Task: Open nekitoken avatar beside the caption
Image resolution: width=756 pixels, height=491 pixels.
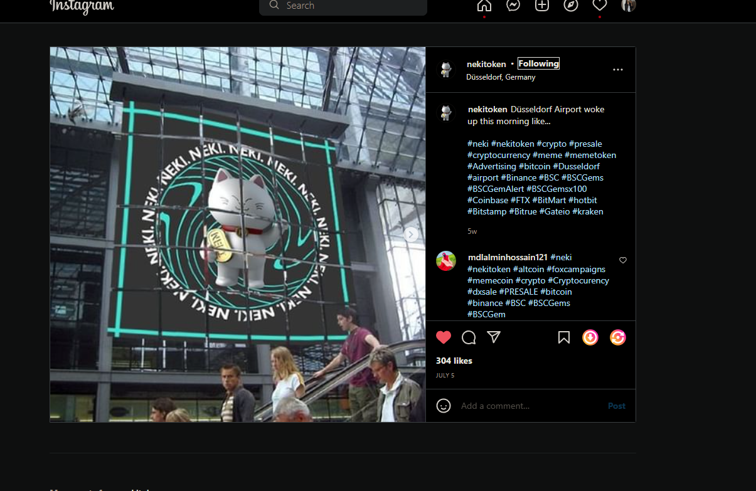Action: [446, 113]
